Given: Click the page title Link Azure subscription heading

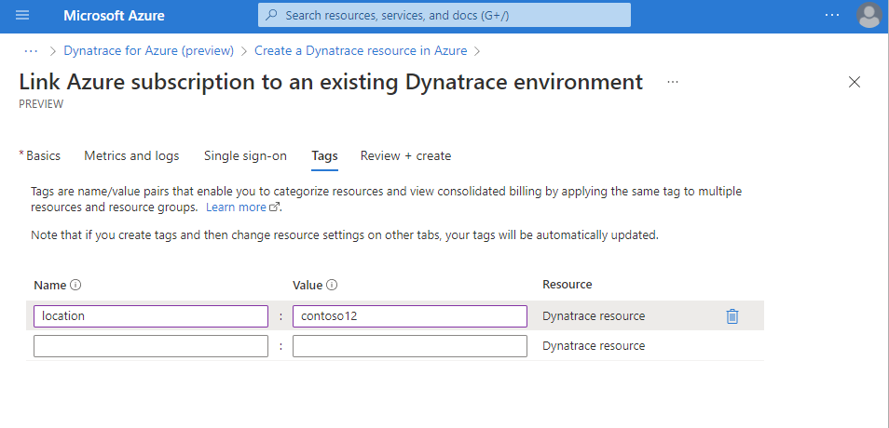Looking at the screenshot, I should pyautogui.click(x=331, y=82).
